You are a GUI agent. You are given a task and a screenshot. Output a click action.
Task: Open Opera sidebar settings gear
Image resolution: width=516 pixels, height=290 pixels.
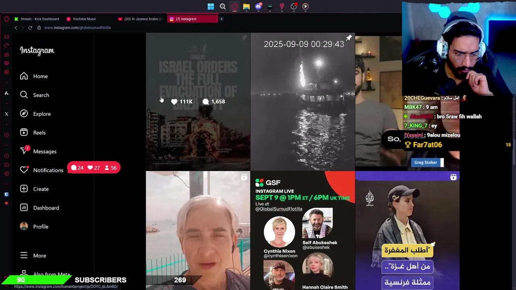click(x=6, y=174)
